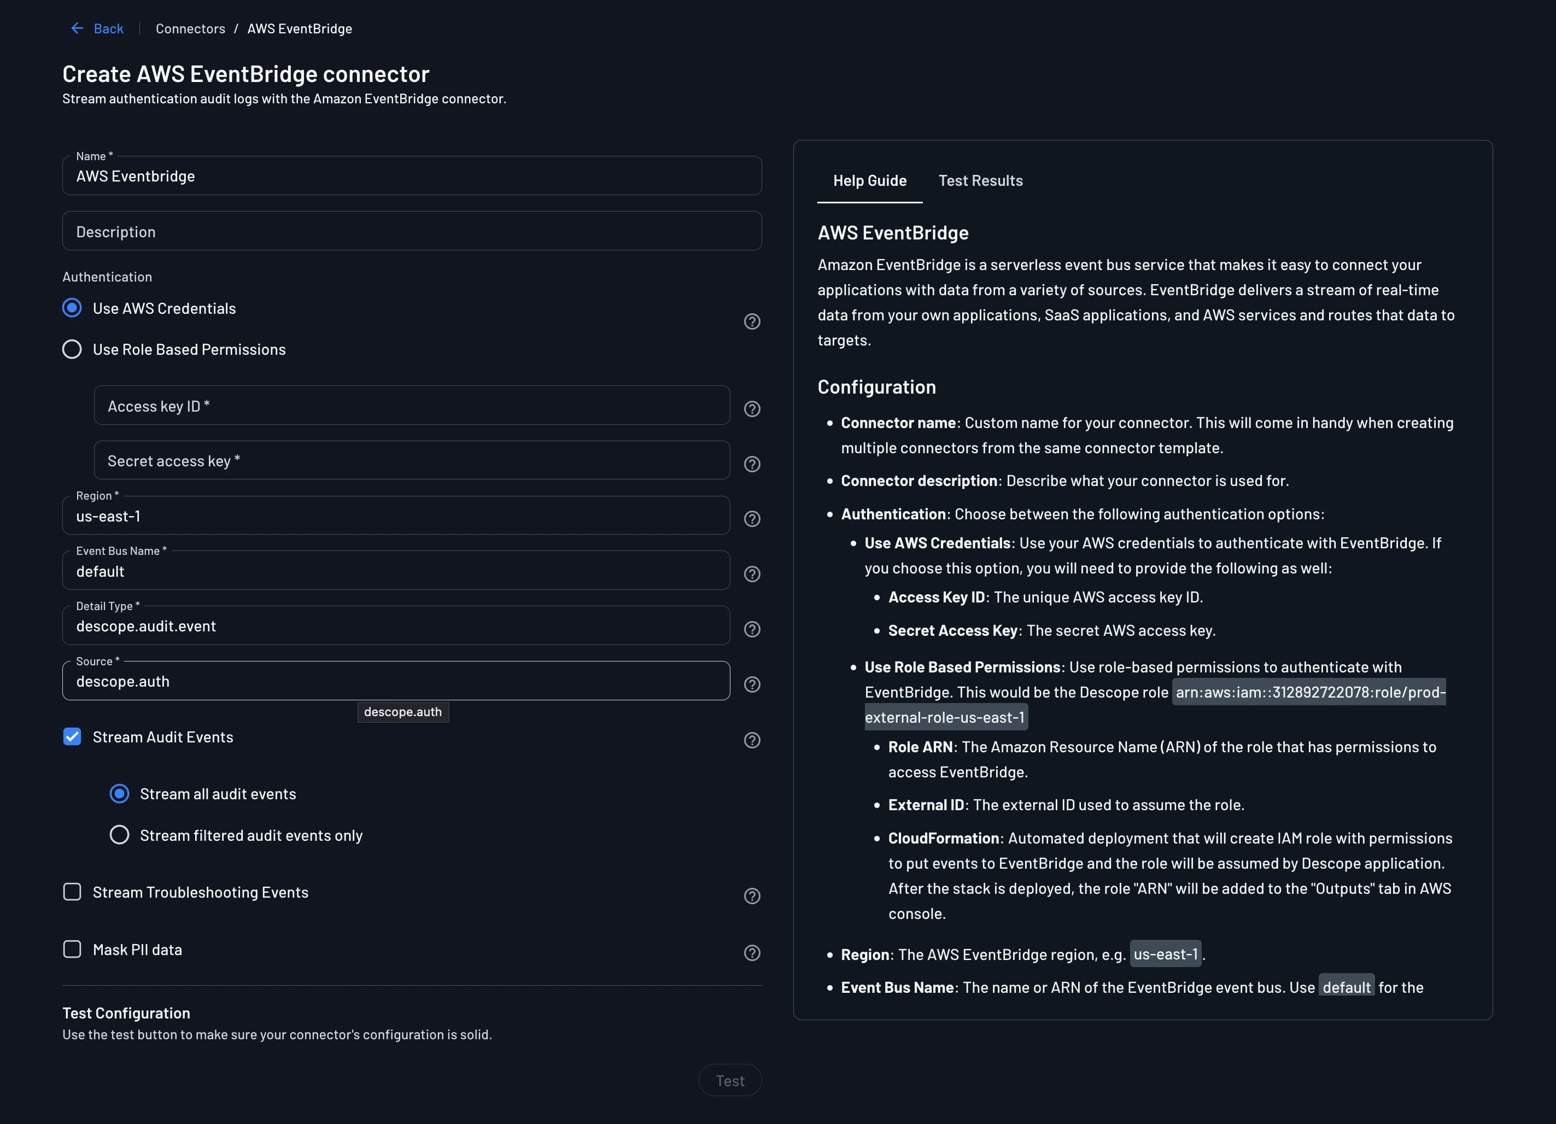Screen dimensions: 1556x1124
Task: Enable Mask PII data checkbox
Action: point(72,949)
